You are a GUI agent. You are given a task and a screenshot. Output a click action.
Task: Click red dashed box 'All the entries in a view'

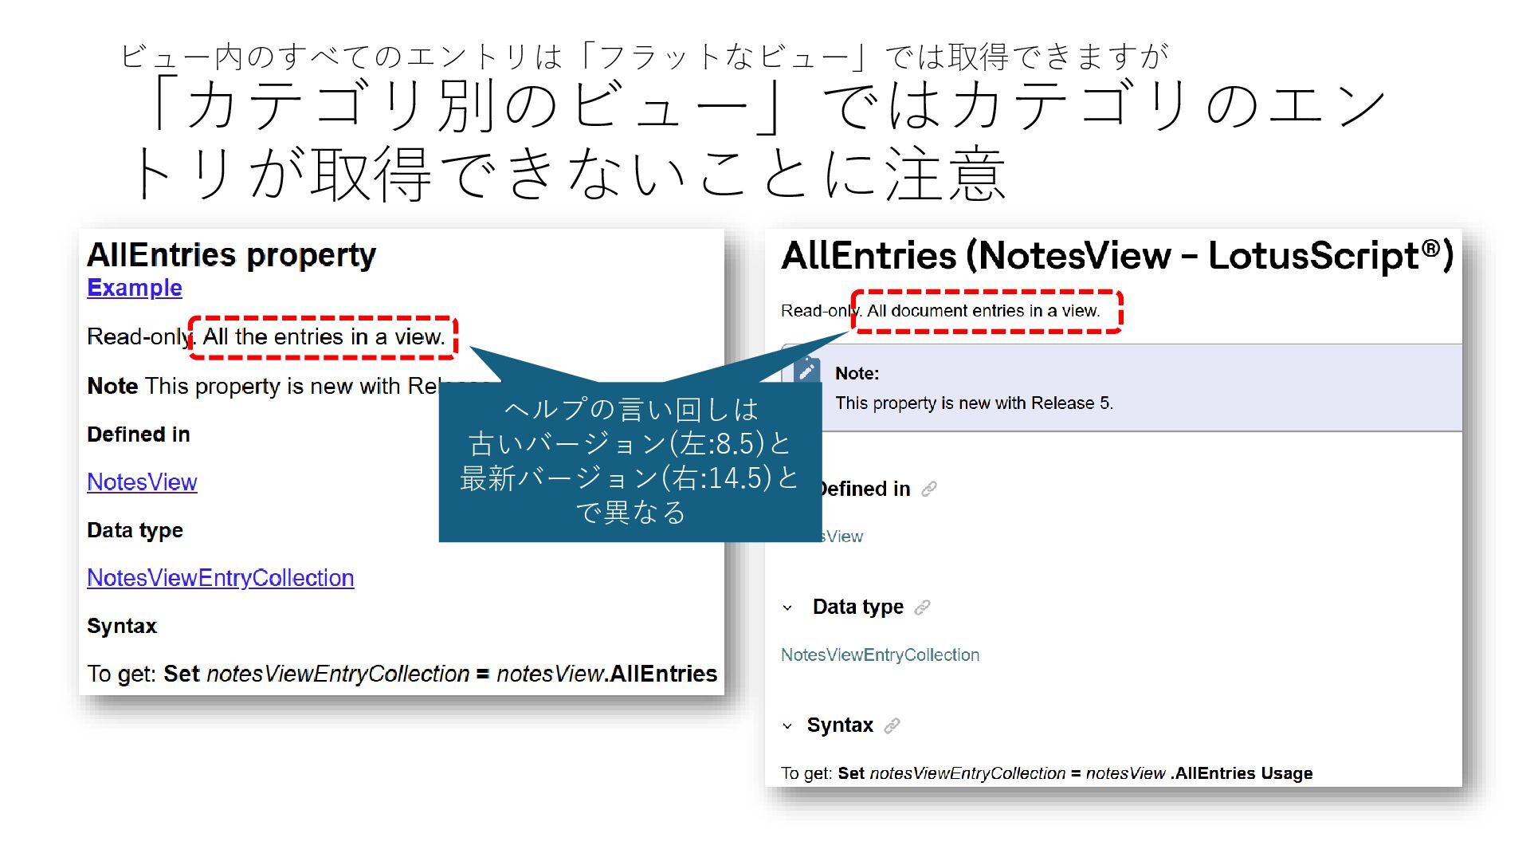tap(324, 337)
